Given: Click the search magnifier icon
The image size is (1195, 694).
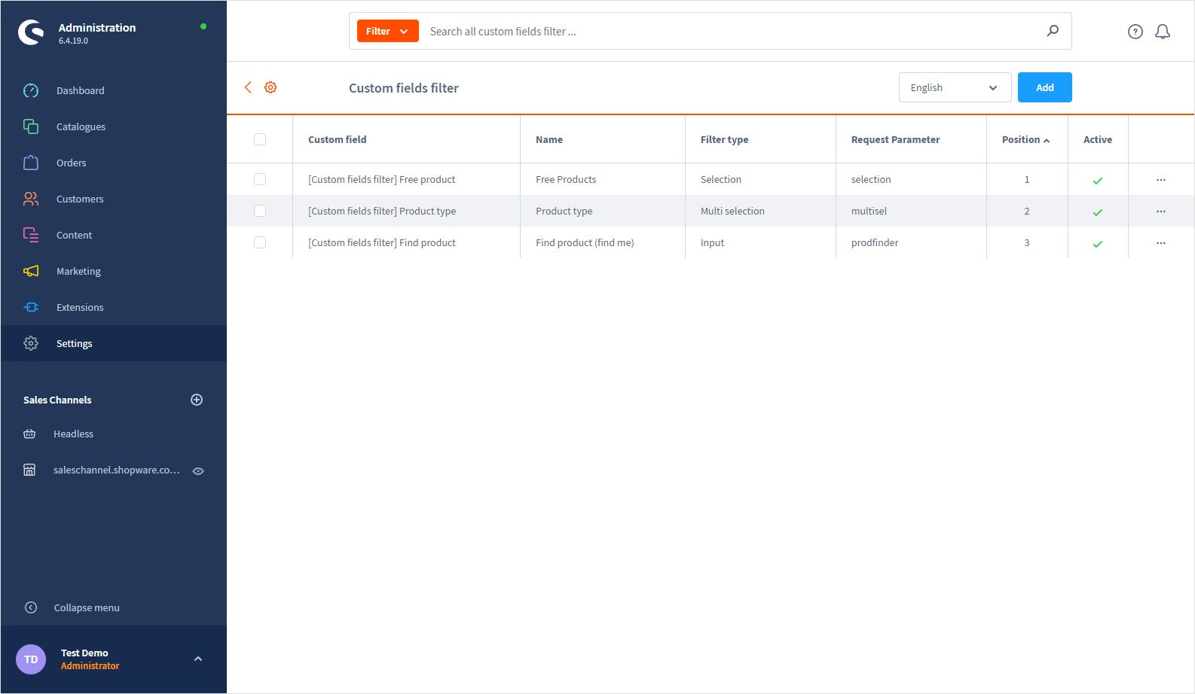Looking at the screenshot, I should pos(1053,31).
